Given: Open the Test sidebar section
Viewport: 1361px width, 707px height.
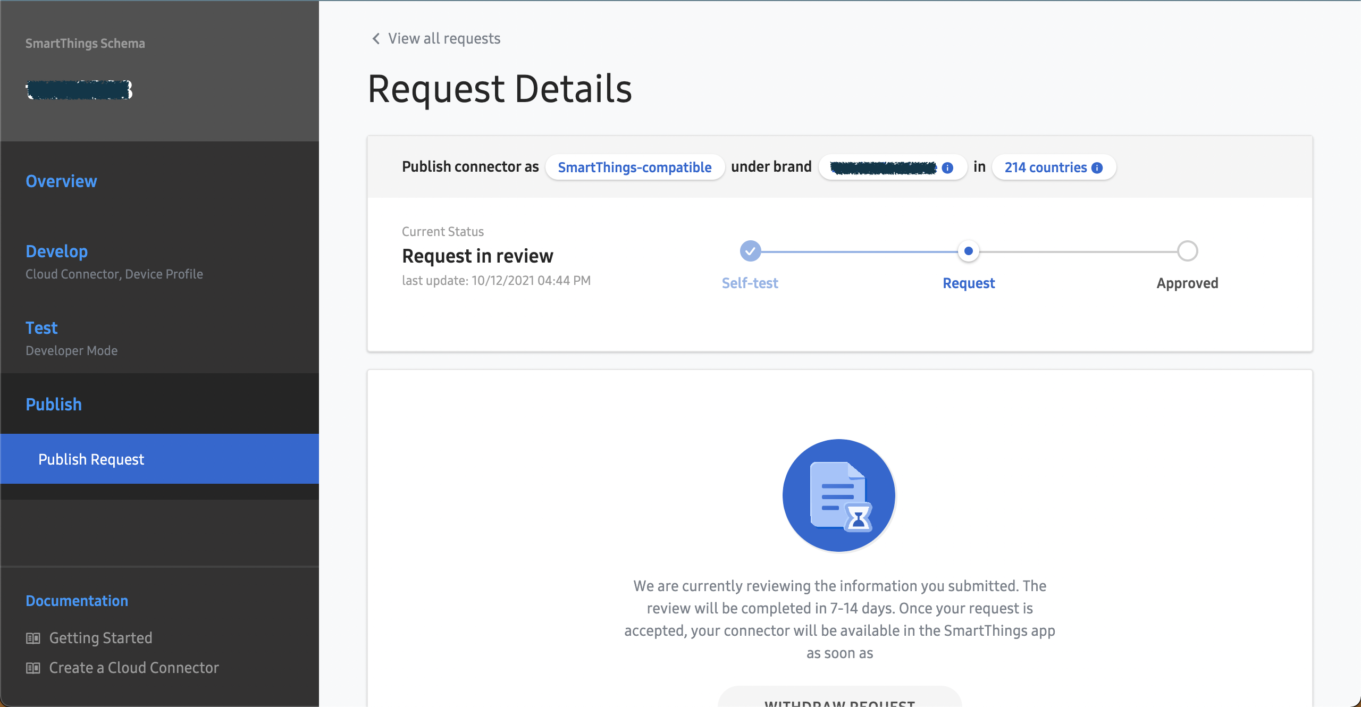Looking at the screenshot, I should (x=41, y=328).
